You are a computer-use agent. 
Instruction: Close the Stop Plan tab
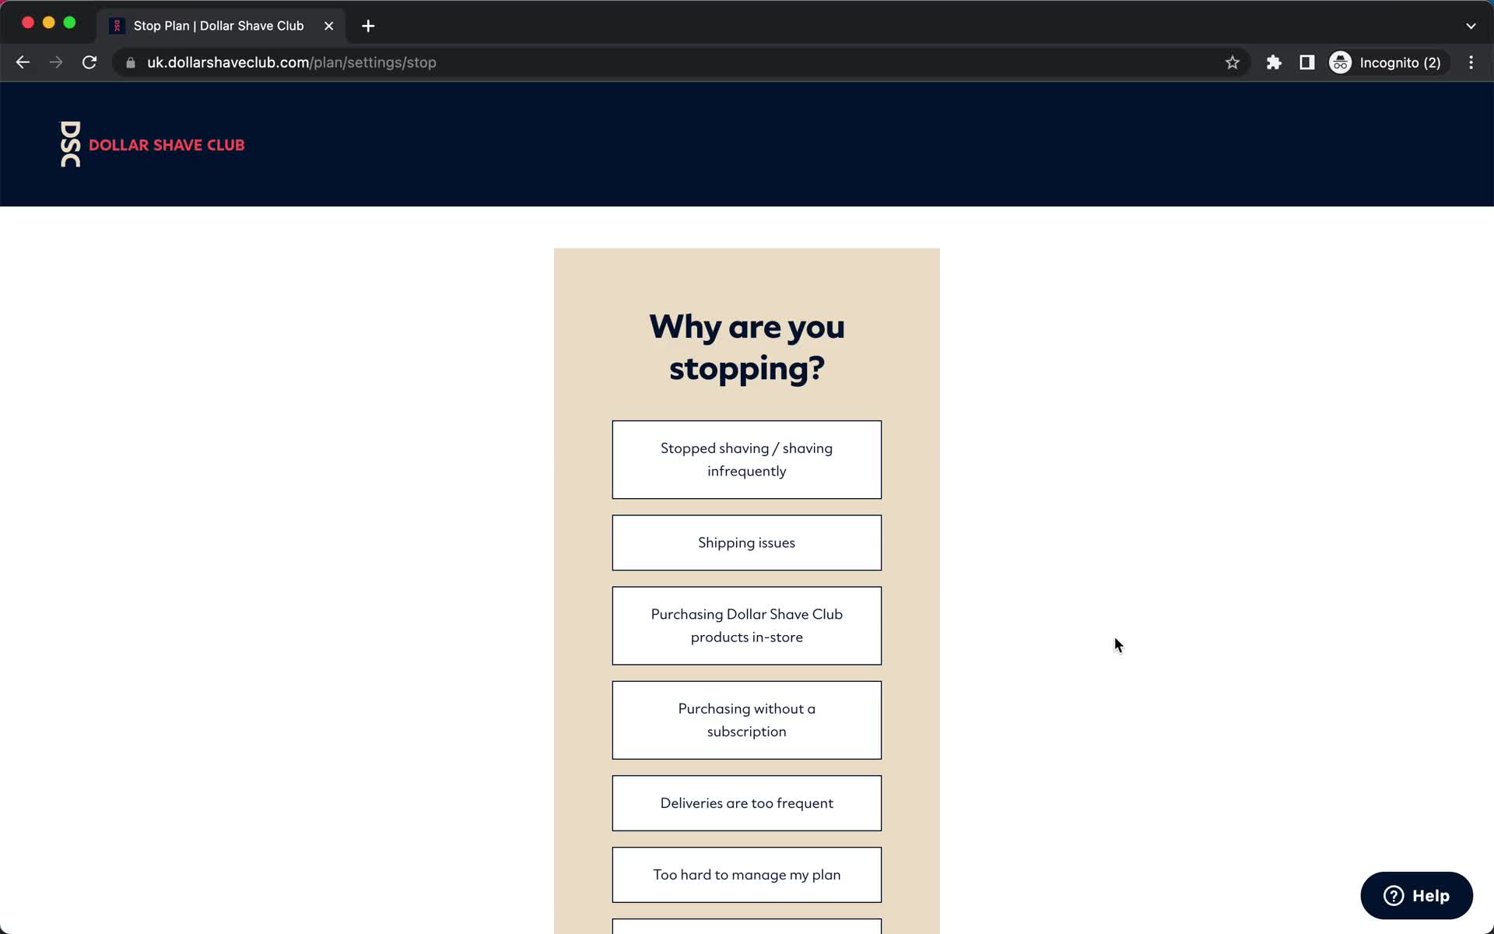click(x=329, y=26)
